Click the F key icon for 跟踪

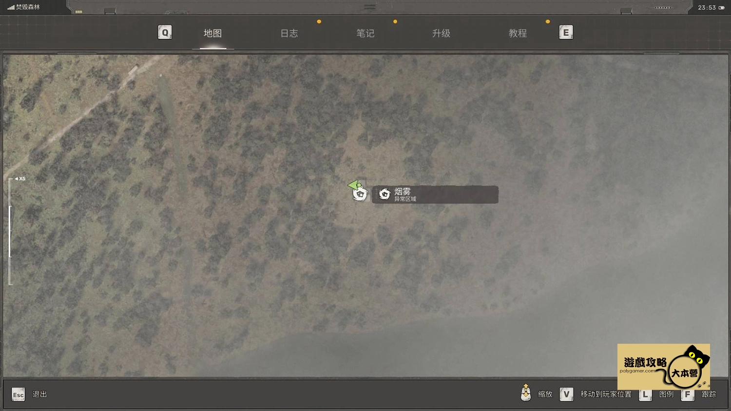[x=688, y=394]
